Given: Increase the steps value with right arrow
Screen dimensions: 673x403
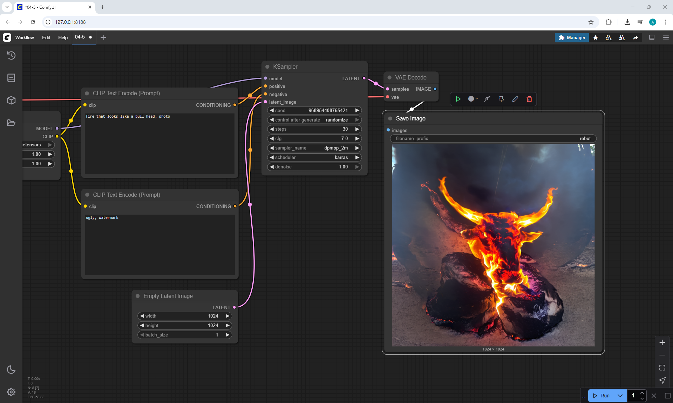Looking at the screenshot, I should 357,129.
